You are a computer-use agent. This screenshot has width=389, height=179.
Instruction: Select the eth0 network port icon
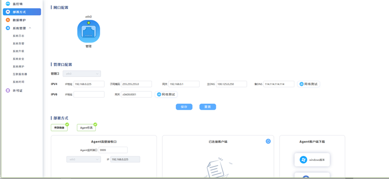click(x=89, y=31)
